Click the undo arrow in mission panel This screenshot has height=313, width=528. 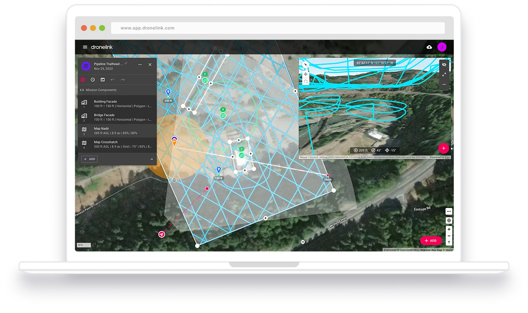pos(112,80)
